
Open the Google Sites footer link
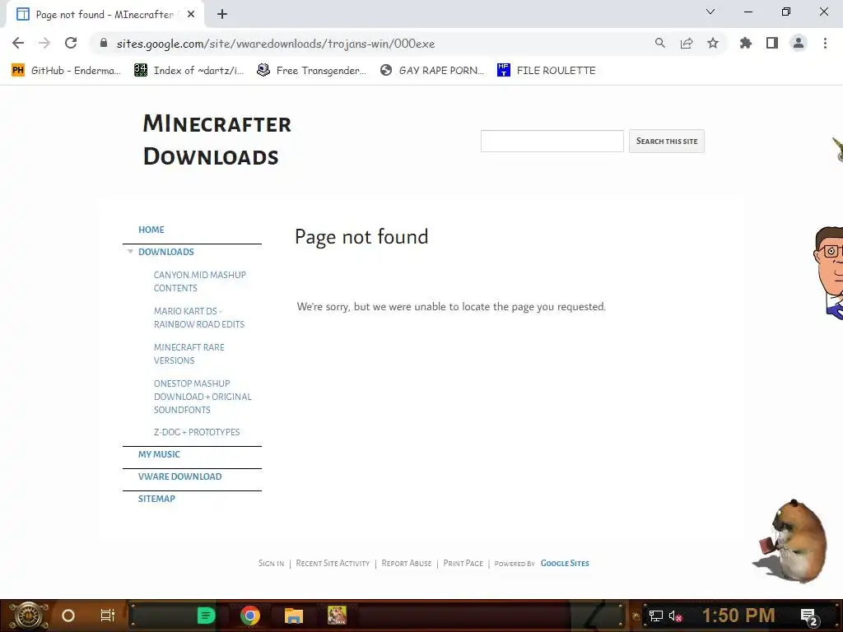coord(565,563)
